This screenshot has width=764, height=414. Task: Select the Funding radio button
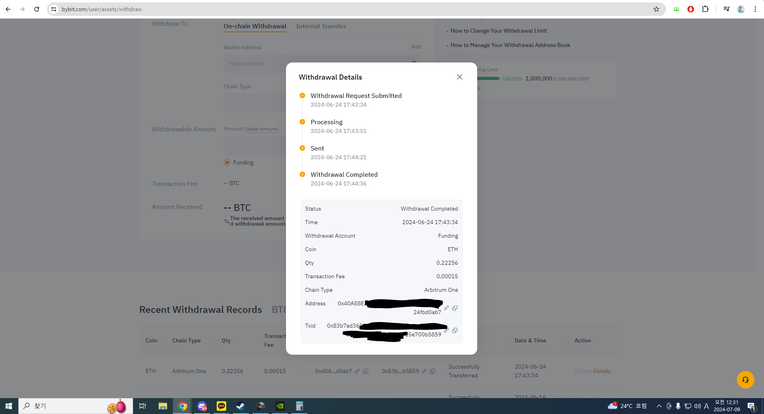coord(227,162)
